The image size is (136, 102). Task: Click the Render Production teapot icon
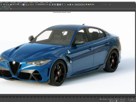pyautogui.click(x=73, y=5)
